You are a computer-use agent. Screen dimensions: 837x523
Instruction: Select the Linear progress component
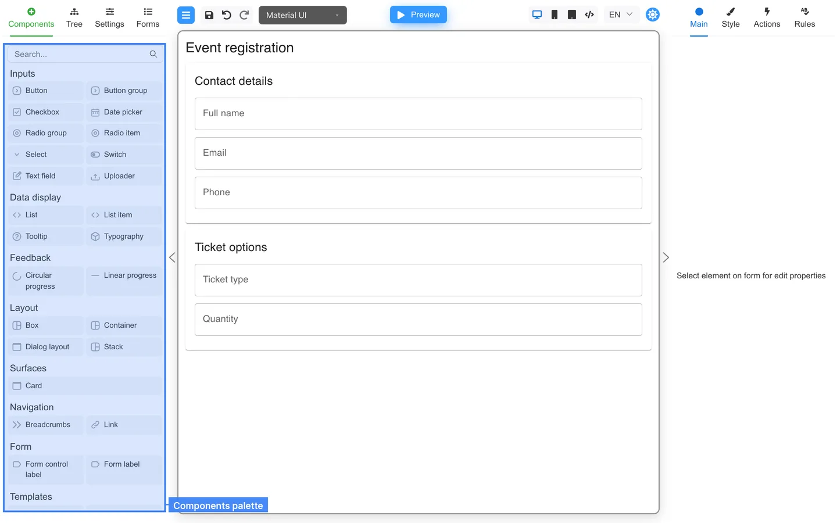tap(124, 281)
